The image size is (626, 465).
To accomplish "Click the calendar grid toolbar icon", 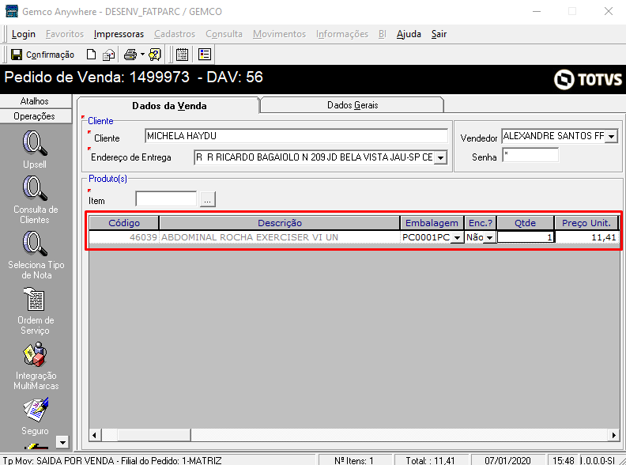I will click(x=182, y=55).
